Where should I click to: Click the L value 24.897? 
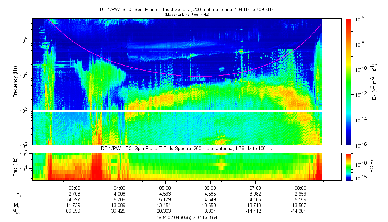coord(74,199)
